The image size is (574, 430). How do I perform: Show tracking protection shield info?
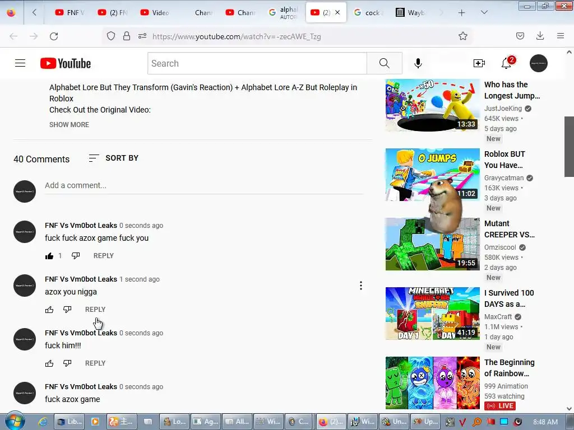click(x=111, y=36)
